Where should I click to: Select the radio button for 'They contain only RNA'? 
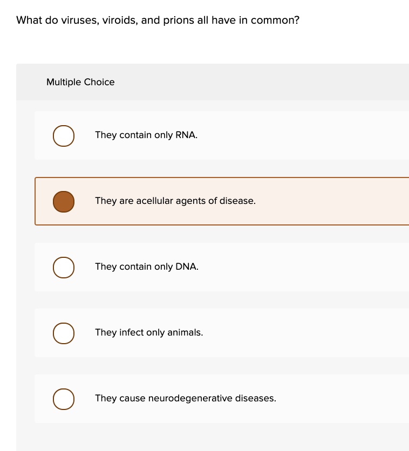(64, 136)
